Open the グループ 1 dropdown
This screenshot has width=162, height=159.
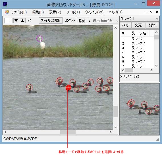(140, 19)
